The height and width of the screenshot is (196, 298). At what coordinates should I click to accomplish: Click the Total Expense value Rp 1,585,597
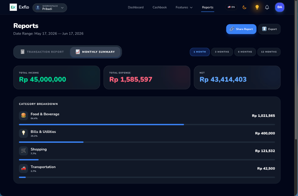pos(131,79)
